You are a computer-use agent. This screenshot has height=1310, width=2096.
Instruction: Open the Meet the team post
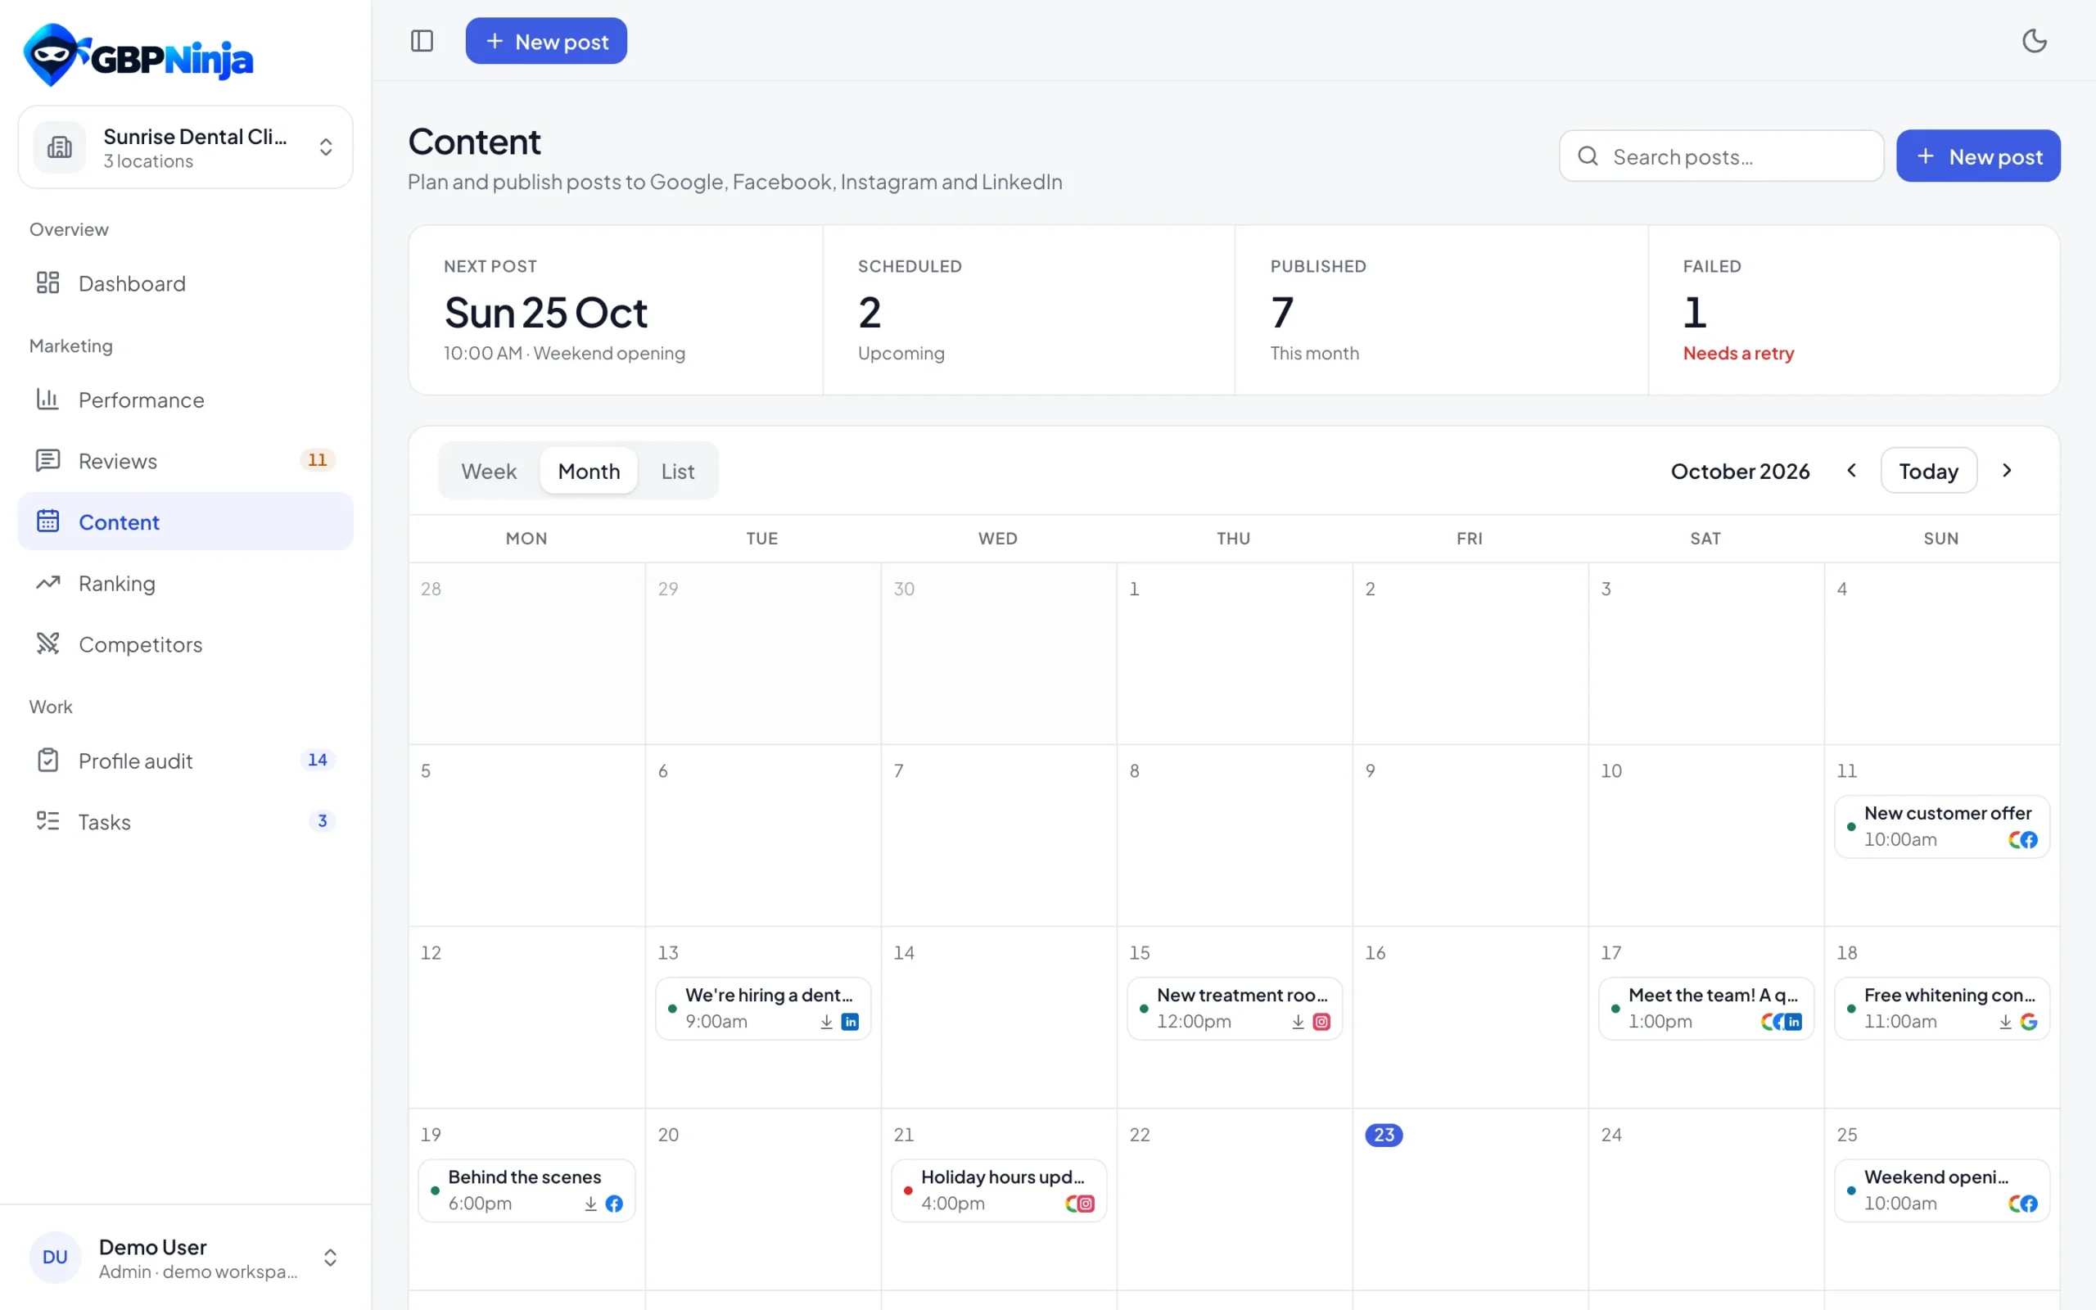click(x=1705, y=1009)
